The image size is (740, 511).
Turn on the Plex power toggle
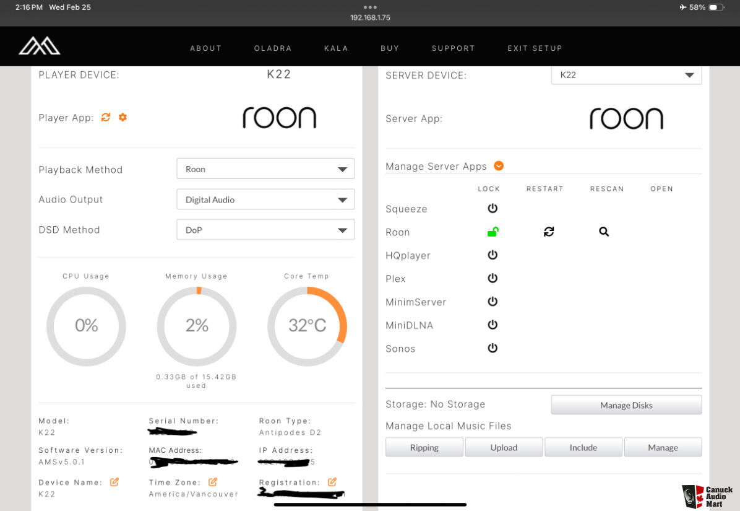pos(493,278)
